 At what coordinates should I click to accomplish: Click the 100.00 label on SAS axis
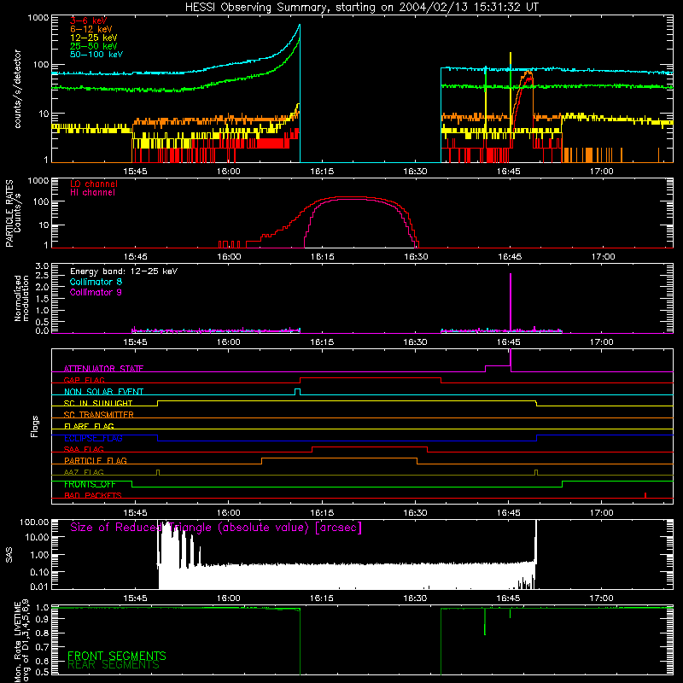pyautogui.click(x=34, y=522)
